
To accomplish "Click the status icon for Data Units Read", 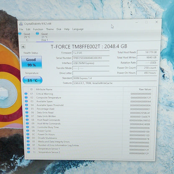I will (x=27, y=113).
